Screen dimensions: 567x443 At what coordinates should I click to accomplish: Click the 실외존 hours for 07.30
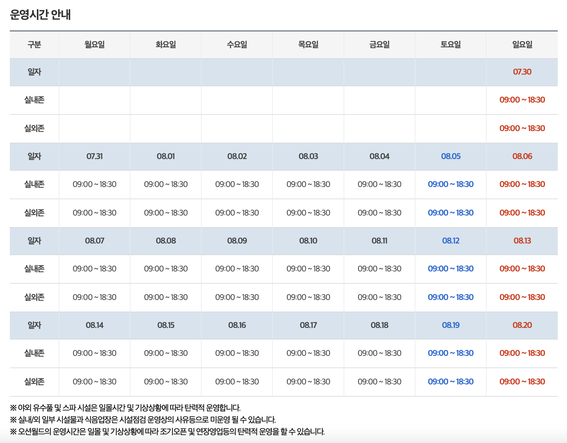(522, 128)
